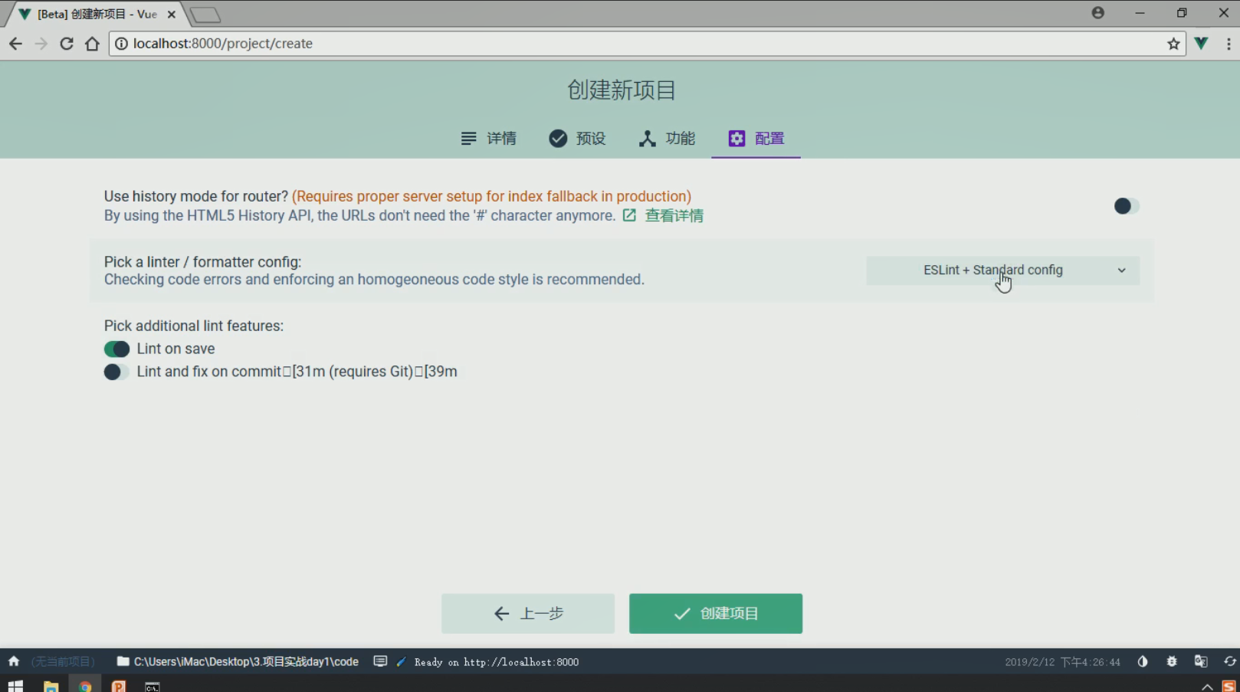Open File Explorer from taskbar
Viewport: 1240px width, 692px height.
coord(51,686)
